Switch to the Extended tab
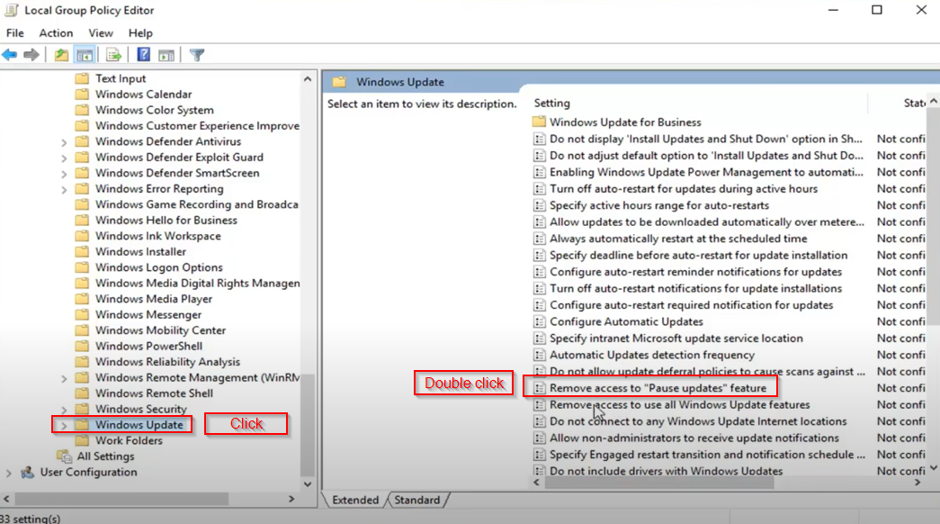Viewport: 940px width, 524px height. (354, 500)
